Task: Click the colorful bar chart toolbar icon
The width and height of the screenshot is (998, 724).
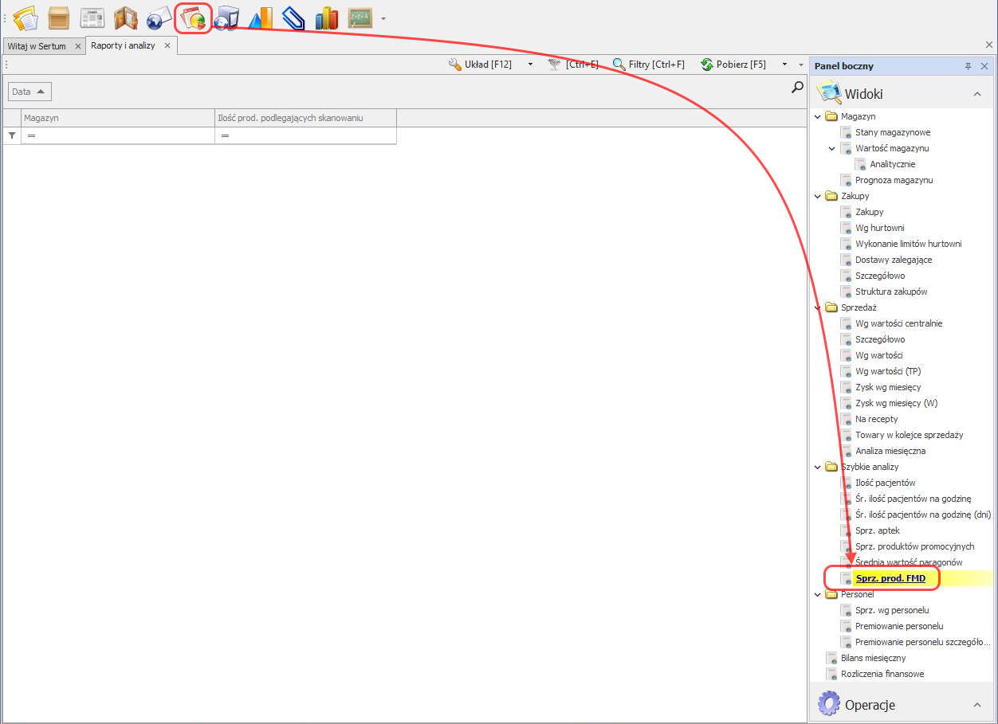Action: tap(327, 18)
